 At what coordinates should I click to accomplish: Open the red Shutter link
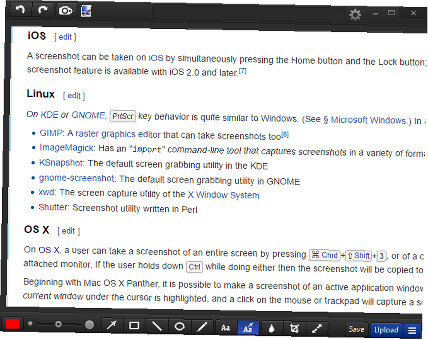(53, 207)
